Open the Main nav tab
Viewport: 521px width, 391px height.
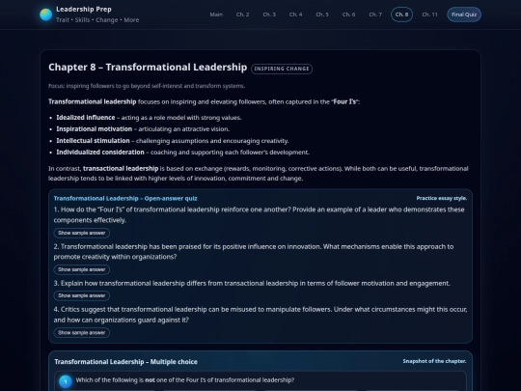pos(216,14)
